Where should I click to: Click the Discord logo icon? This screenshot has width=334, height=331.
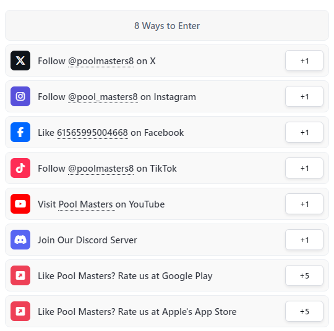[20, 240]
